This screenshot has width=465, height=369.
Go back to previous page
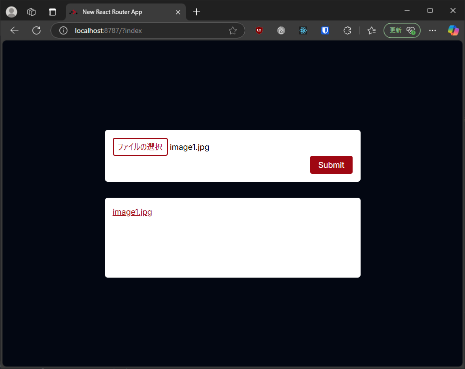pyautogui.click(x=14, y=30)
